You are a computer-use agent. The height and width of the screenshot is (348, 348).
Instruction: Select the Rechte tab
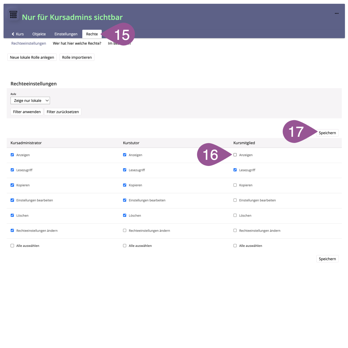(x=92, y=34)
